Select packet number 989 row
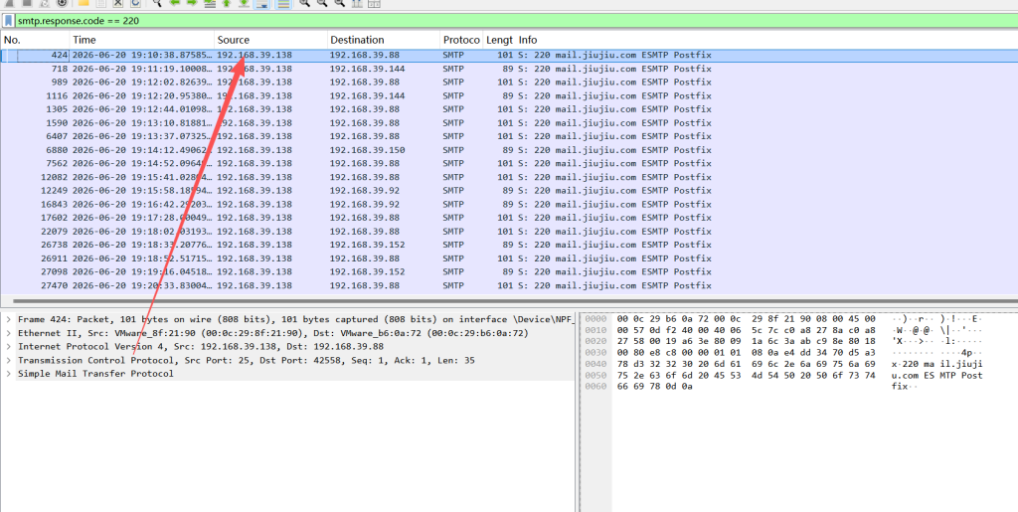This screenshot has width=1018, height=512. tap(509, 83)
